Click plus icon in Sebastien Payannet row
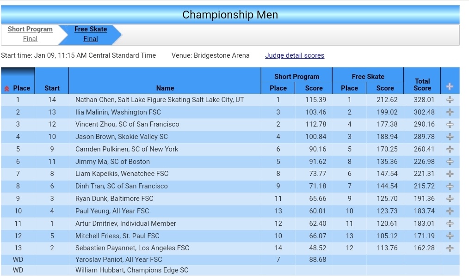The image size is (469, 278). 450,248
